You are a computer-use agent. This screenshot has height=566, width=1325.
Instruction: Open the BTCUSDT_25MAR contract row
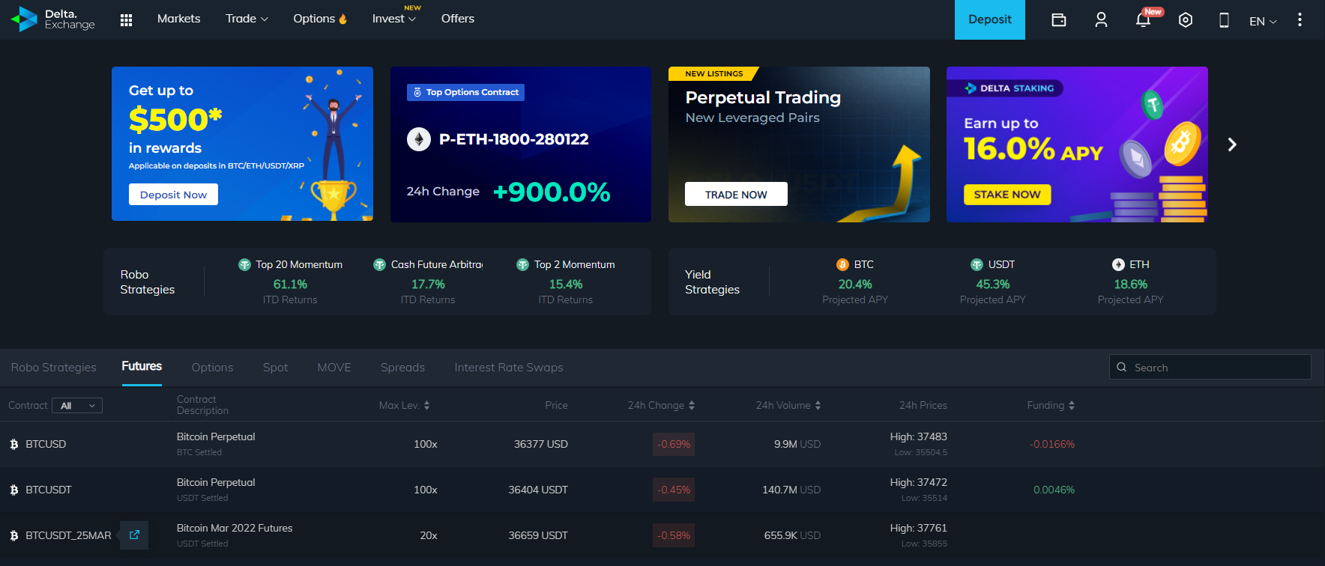pos(662,535)
